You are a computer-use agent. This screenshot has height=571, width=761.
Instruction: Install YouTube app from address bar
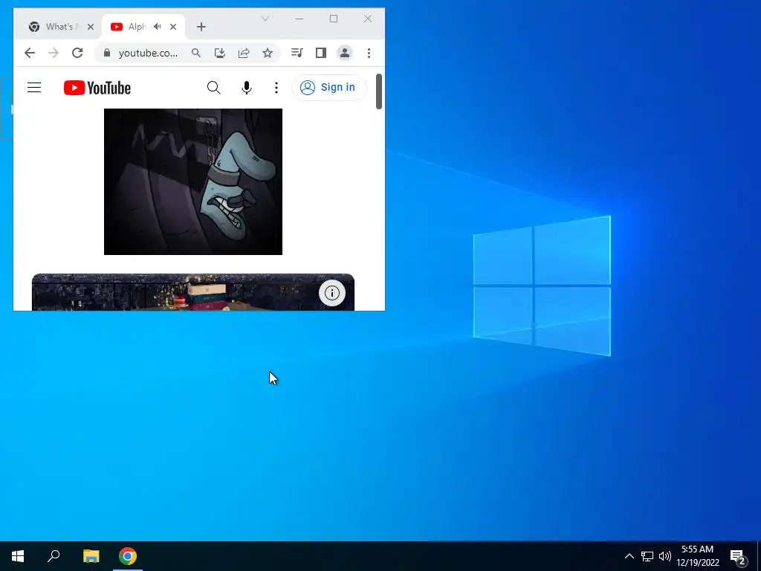(x=220, y=53)
